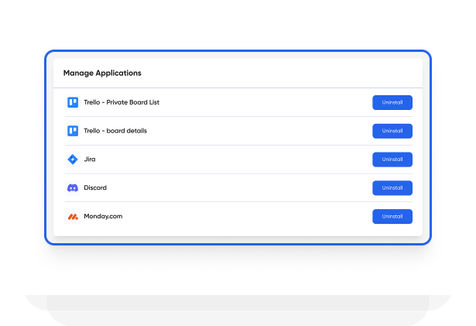Screen dimensions: 476x326
Task: Click the blue Jira diamond icon
Action: pos(73,160)
